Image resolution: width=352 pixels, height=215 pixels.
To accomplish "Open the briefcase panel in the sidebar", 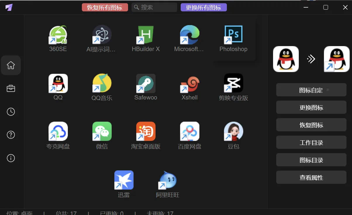I will click(x=11, y=88).
